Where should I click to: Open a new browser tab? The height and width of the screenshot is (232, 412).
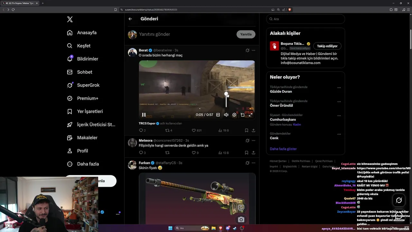pos(42,3)
